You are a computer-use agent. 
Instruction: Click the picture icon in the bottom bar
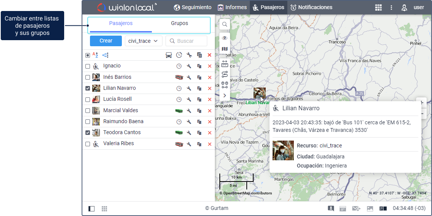(370, 208)
